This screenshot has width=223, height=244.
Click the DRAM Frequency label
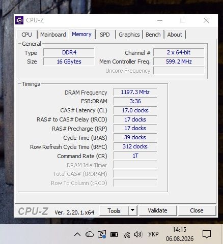point(86,93)
